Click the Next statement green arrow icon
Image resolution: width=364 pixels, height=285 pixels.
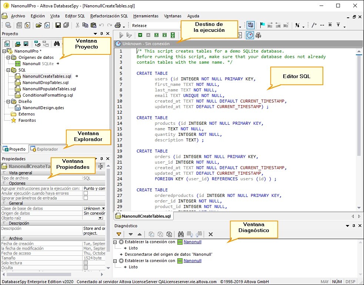140,35
